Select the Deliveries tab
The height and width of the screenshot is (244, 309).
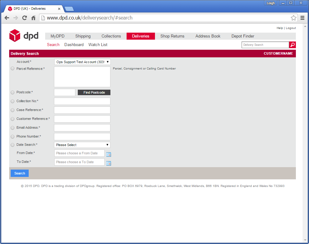click(x=141, y=36)
